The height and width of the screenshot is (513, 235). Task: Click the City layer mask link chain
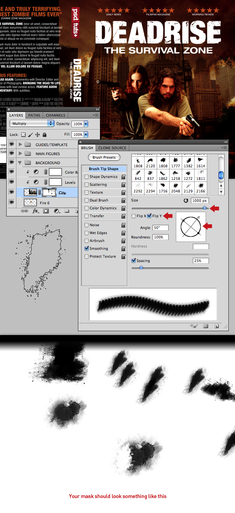tap(40, 192)
